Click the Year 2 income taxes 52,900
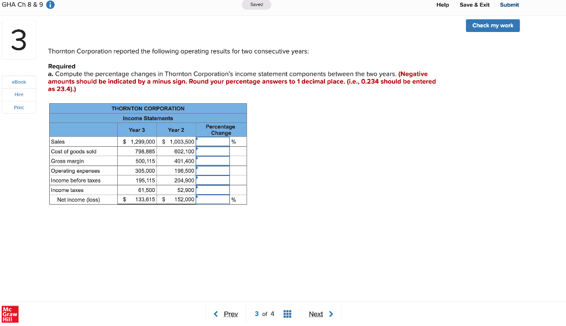The image size is (566, 326). 186,190
